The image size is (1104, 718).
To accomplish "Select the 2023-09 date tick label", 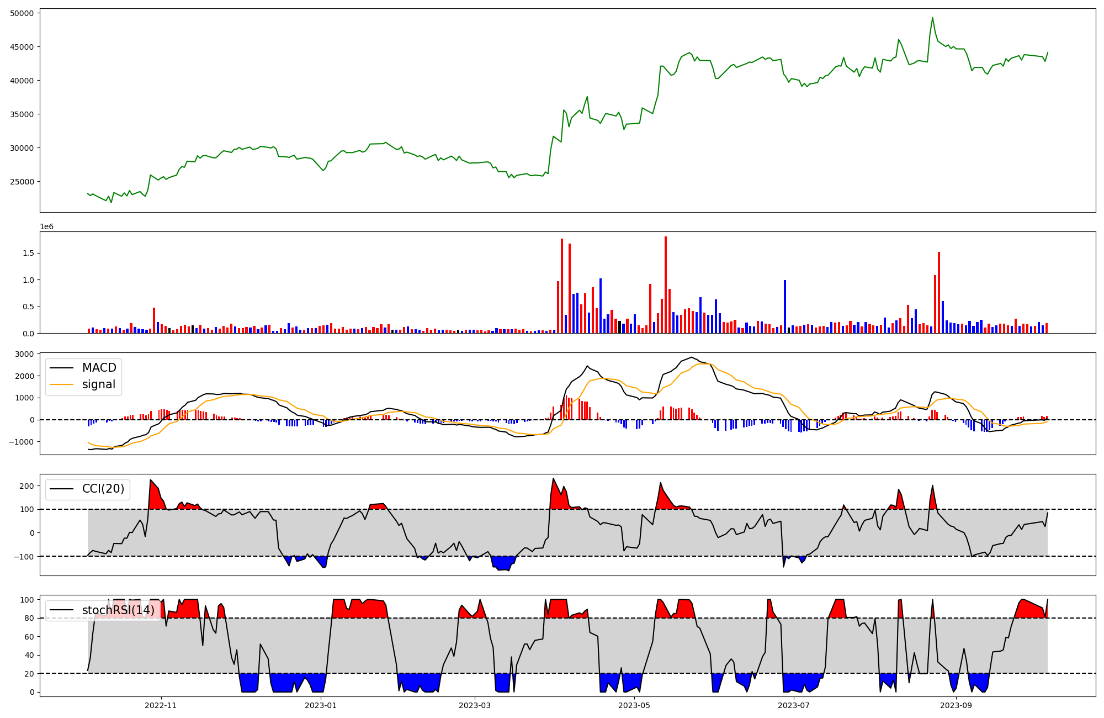I will (x=956, y=705).
